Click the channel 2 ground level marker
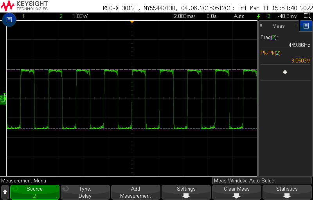Image resolution: width=313 pixels, height=200 pixels. [3, 99]
